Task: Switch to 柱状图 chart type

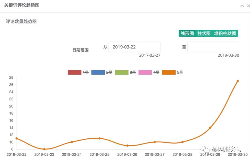Action: 204,34
